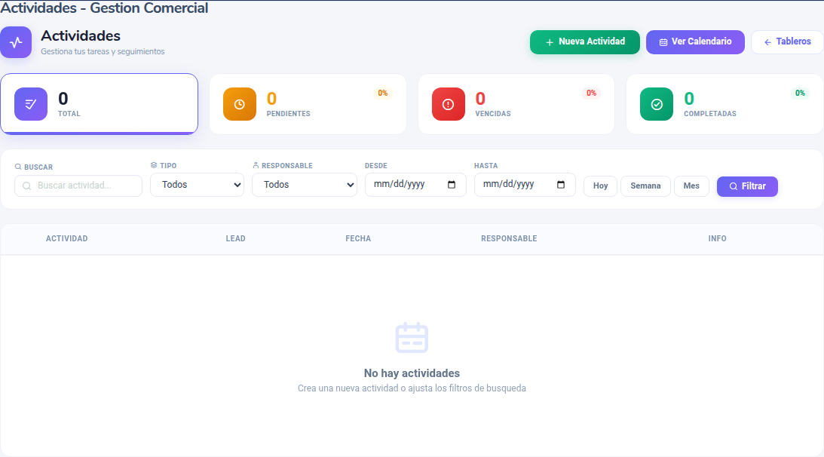
Task: Create a Nueva Actividad
Action: [x=584, y=42]
